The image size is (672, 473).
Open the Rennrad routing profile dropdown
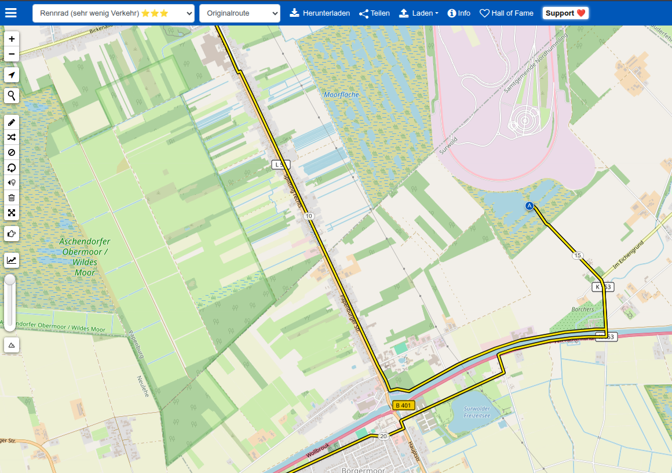pos(114,13)
